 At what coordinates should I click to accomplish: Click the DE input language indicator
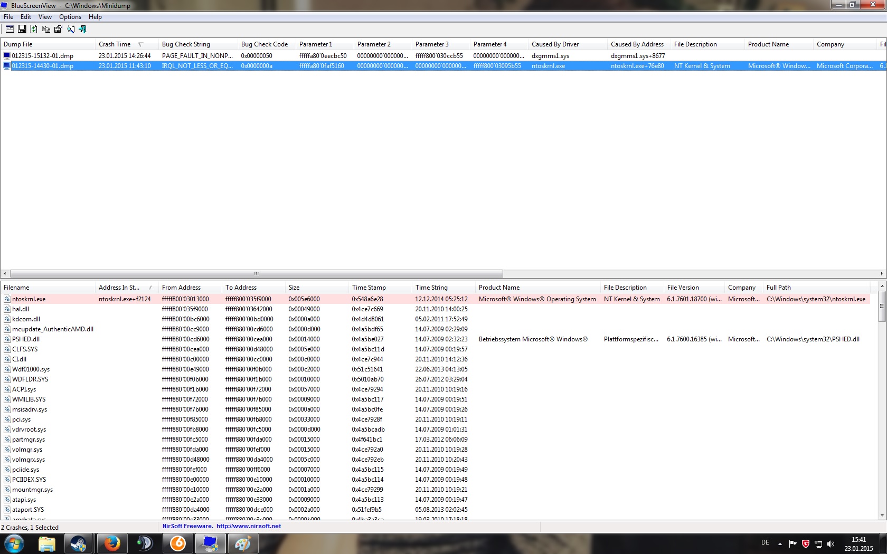coord(765,542)
